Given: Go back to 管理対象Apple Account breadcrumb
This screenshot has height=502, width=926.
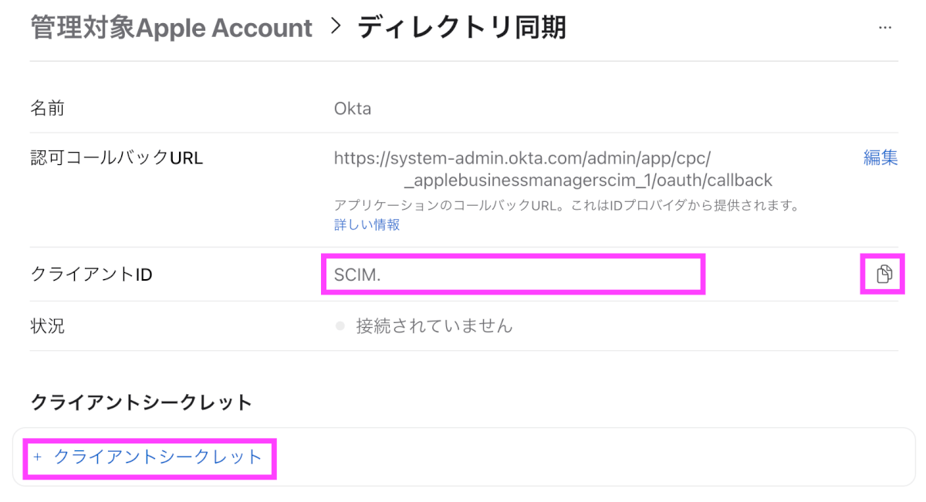Looking at the screenshot, I should [x=171, y=28].
